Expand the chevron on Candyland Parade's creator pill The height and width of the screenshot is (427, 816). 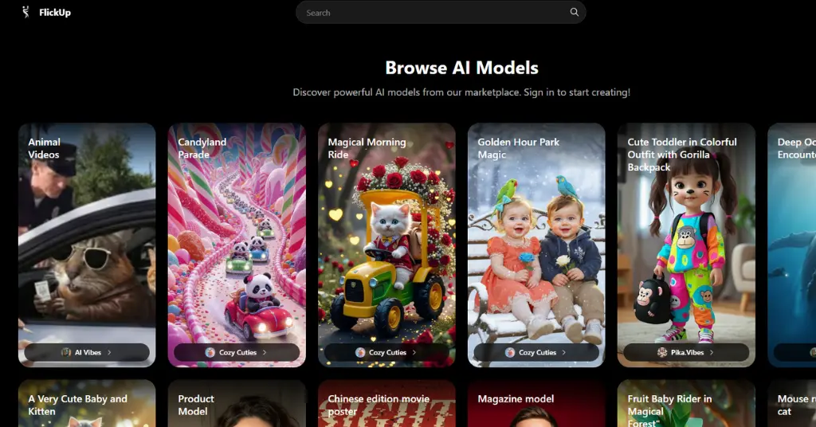pos(265,352)
